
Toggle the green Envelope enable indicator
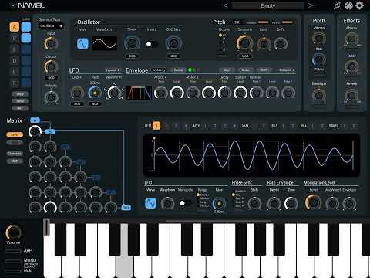pos(190,69)
